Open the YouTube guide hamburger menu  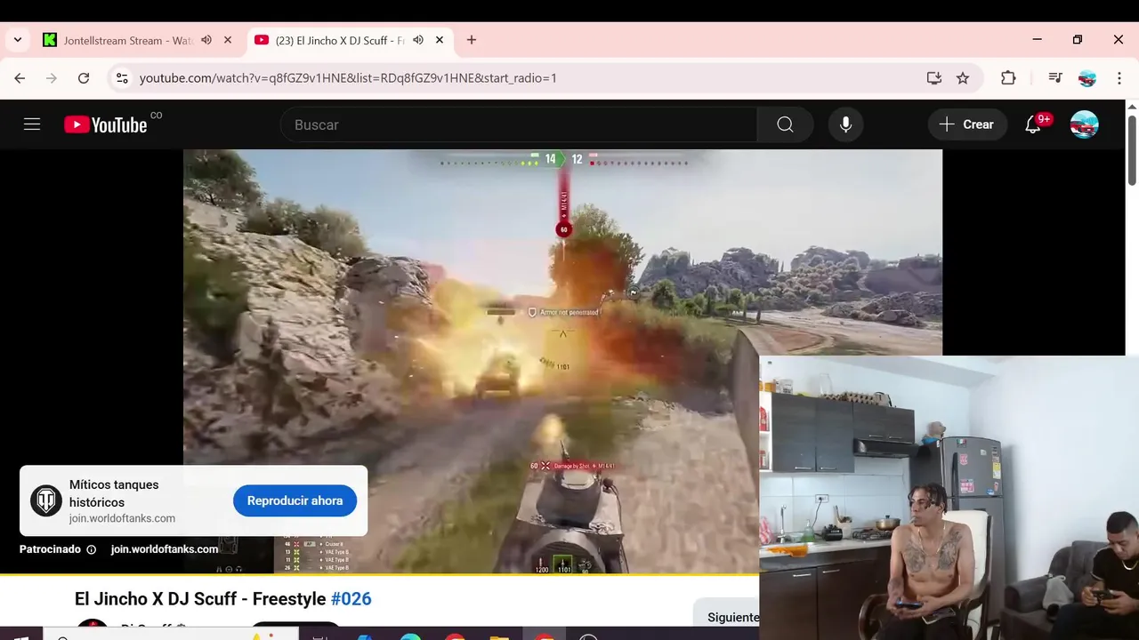[32, 124]
